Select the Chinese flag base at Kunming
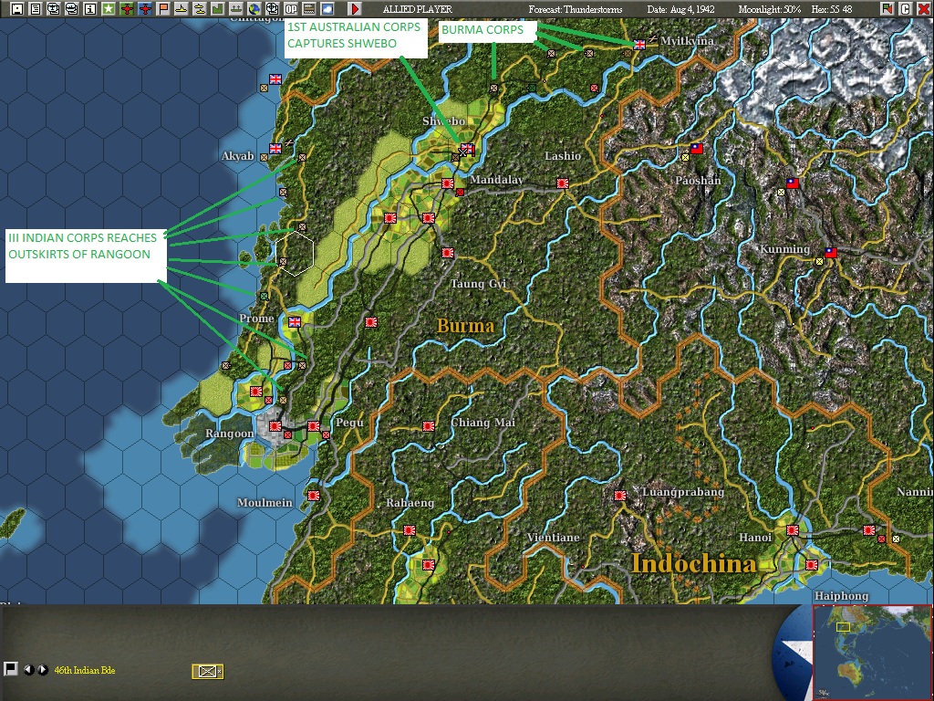This screenshot has height=701, width=934. pyautogui.click(x=830, y=253)
